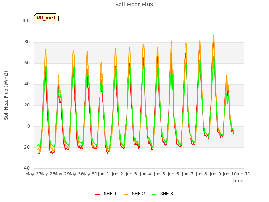
Task: Click the Jun 9 x-axis label
Action: tap(215, 174)
